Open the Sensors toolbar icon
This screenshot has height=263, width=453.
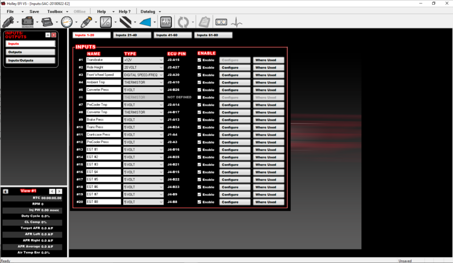(28, 22)
